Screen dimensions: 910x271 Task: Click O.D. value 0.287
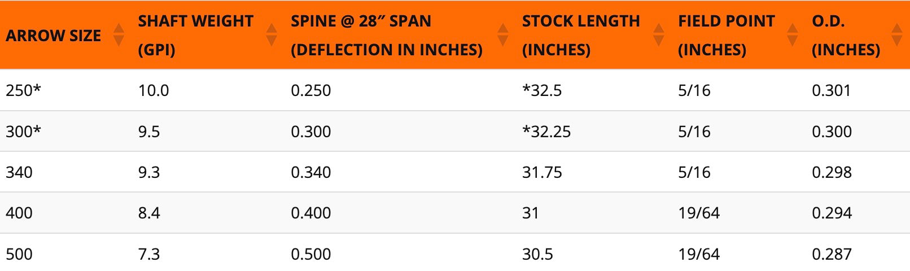832,254
